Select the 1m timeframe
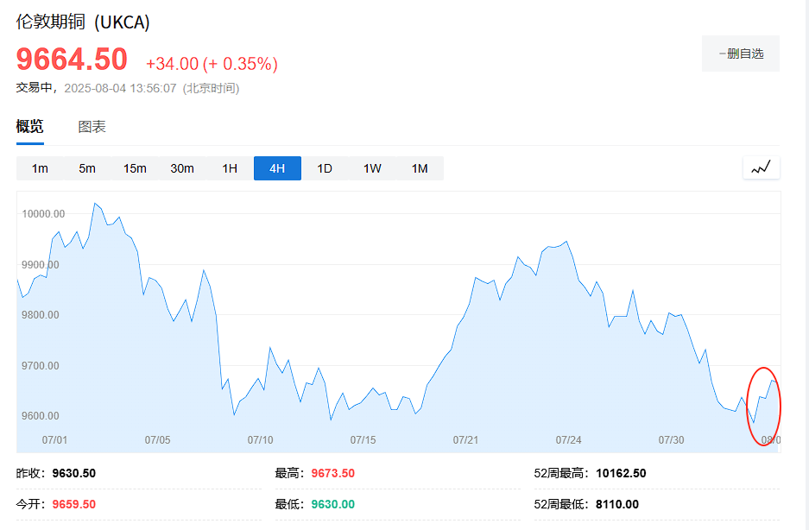The height and width of the screenshot is (530, 809). tap(40, 168)
